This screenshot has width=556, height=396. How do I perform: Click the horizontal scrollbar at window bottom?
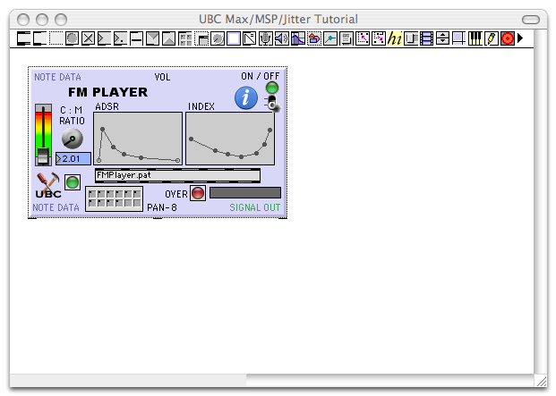[x=271, y=380]
